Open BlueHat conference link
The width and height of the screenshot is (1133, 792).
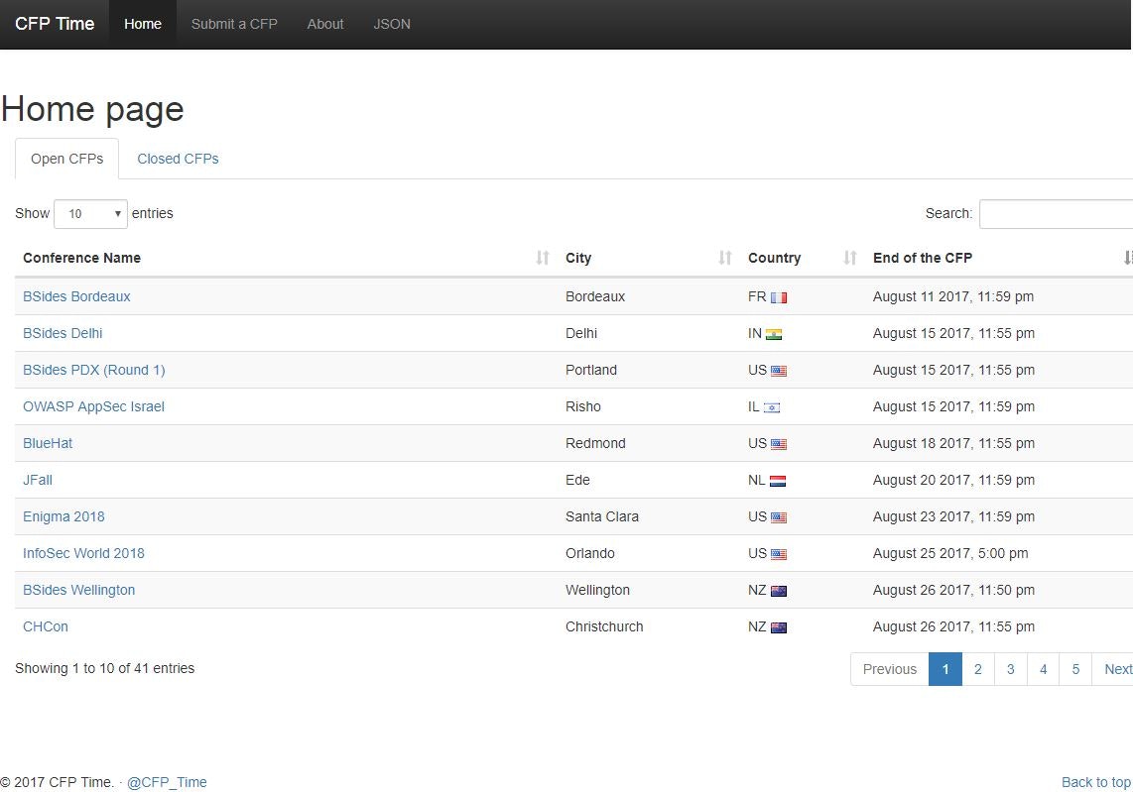[x=48, y=443]
